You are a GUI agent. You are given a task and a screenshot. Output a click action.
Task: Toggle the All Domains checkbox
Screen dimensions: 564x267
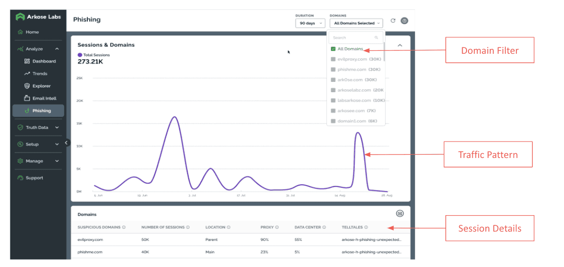click(x=333, y=49)
